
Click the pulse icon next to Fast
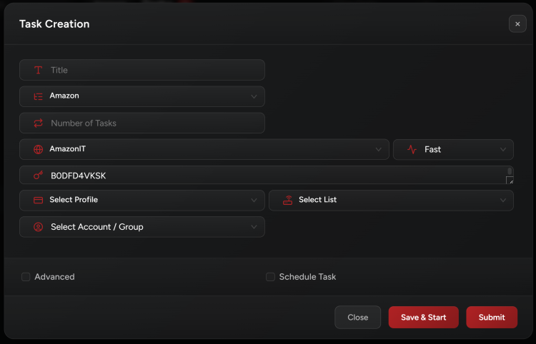(x=412, y=150)
